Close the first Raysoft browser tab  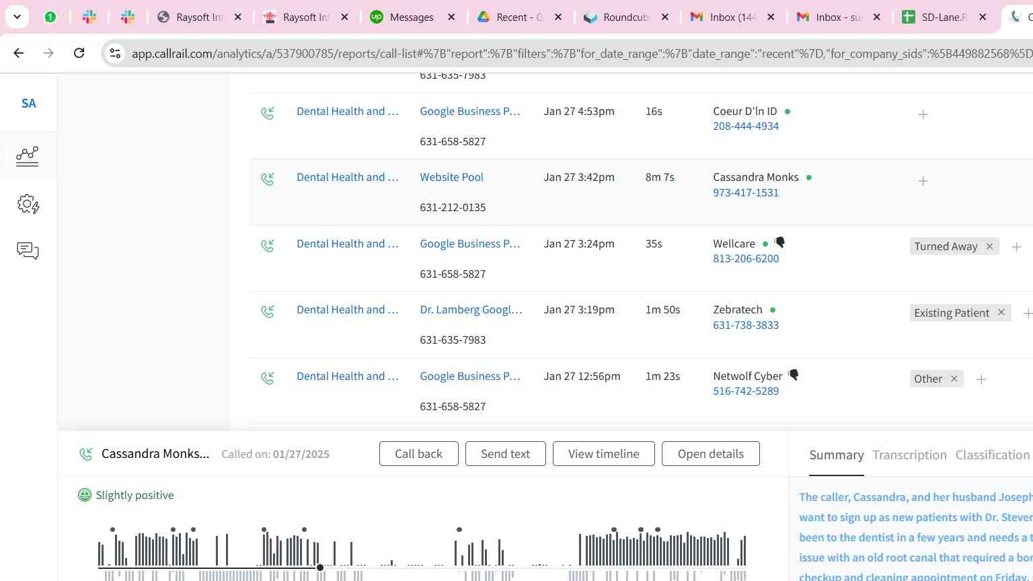tap(237, 17)
